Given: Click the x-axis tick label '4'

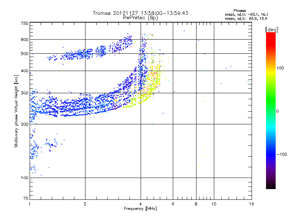Looking at the screenshot, I should coord(141,204).
